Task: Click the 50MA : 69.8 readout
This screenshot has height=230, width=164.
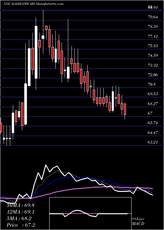Action: tap(20, 205)
